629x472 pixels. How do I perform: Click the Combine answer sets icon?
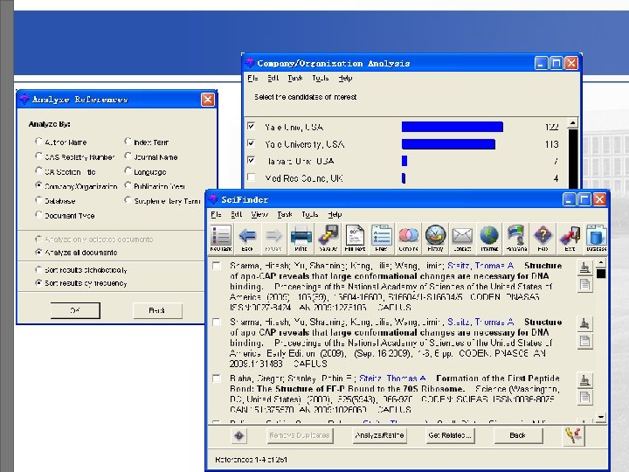[408, 239]
